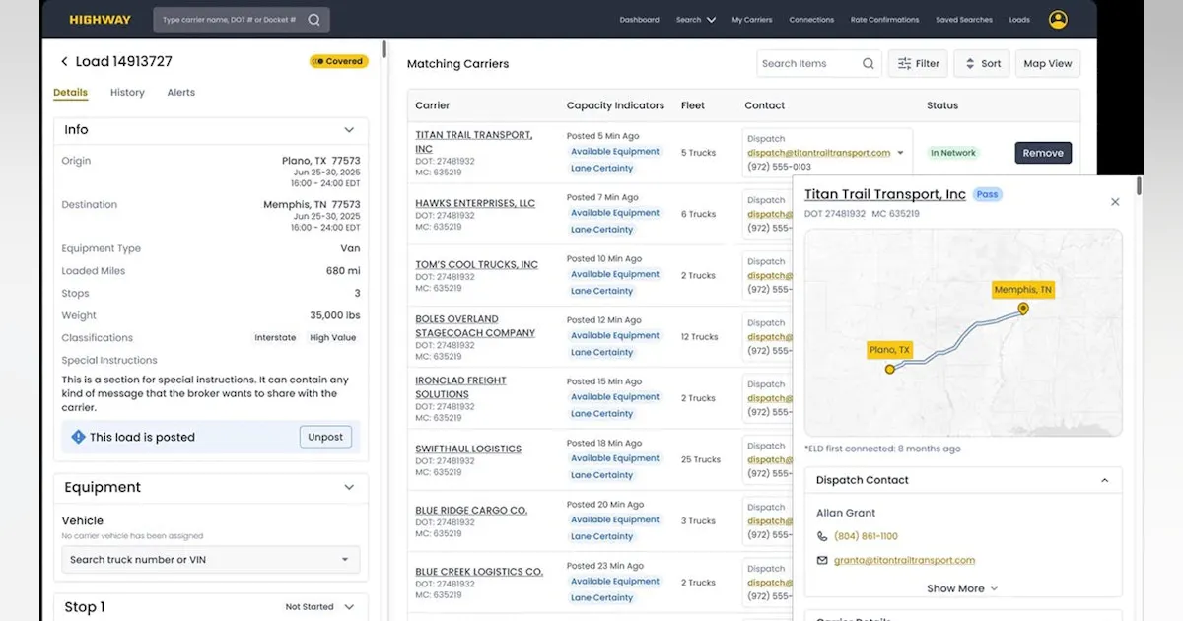Click the user profile avatar icon
The image size is (1183, 621).
[1058, 20]
